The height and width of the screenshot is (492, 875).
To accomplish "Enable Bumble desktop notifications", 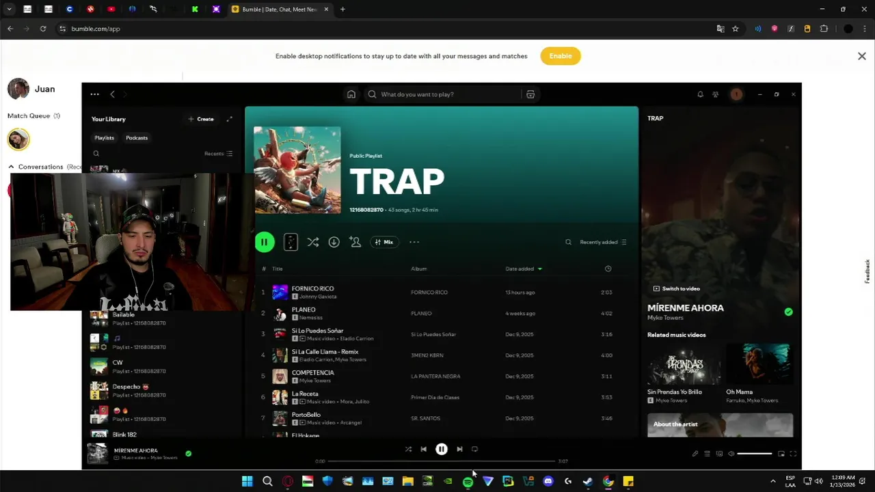I will point(561,56).
